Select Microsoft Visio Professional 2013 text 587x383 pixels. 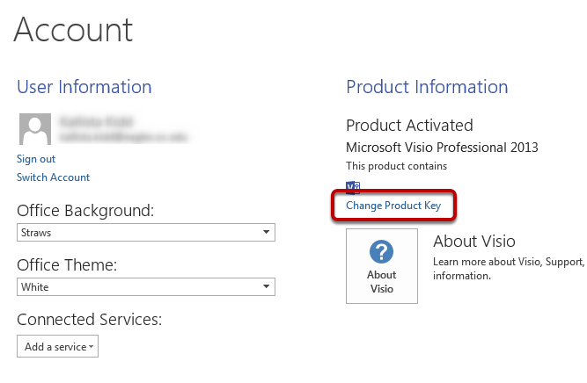tap(442, 148)
